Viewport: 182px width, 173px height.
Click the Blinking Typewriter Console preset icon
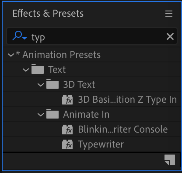[x=67, y=130]
